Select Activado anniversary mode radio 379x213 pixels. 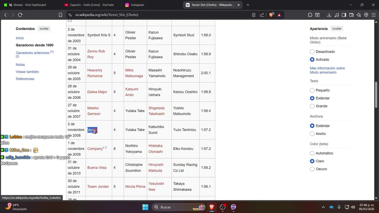[312, 59]
